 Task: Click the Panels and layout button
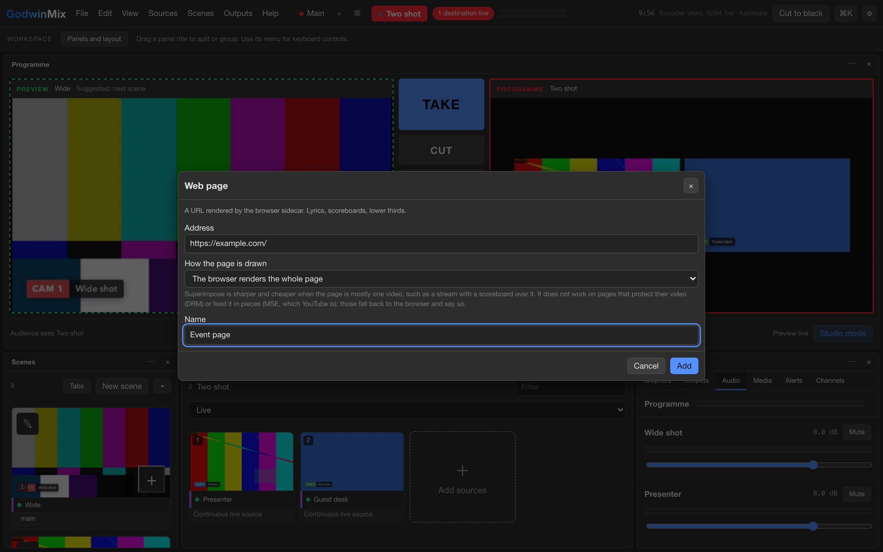pyautogui.click(x=94, y=39)
